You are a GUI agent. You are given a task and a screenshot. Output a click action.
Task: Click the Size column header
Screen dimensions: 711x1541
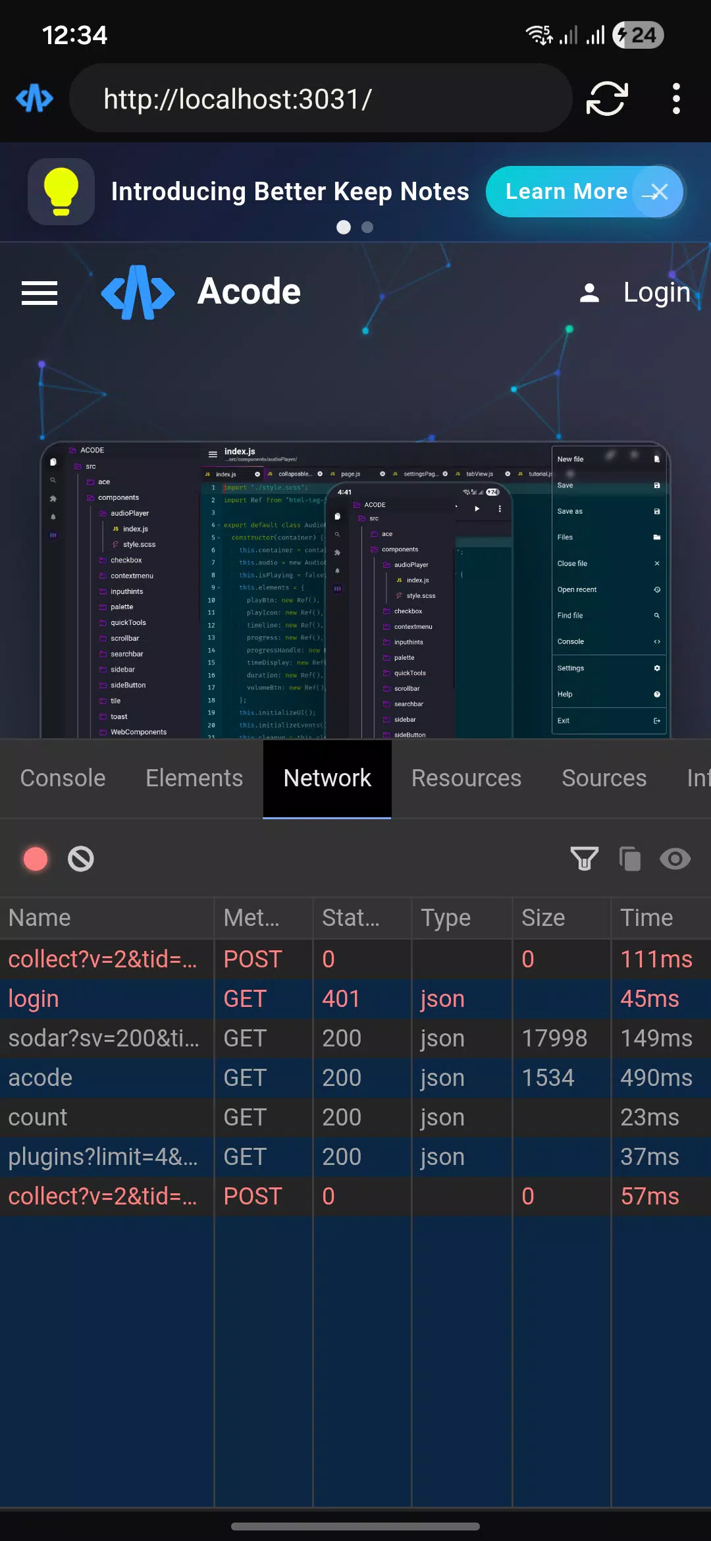coord(562,918)
